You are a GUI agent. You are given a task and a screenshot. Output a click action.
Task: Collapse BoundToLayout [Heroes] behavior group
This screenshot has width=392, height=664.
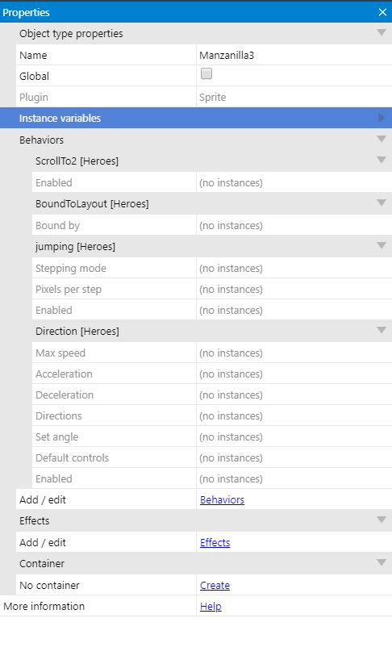(382, 203)
